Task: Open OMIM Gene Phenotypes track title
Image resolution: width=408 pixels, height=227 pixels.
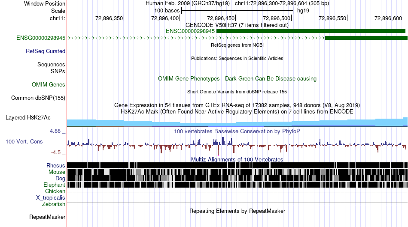Action: click(x=237, y=79)
